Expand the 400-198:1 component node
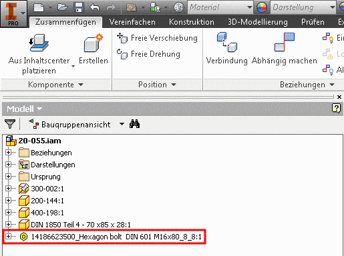The height and width of the screenshot is (256, 344). point(8,213)
